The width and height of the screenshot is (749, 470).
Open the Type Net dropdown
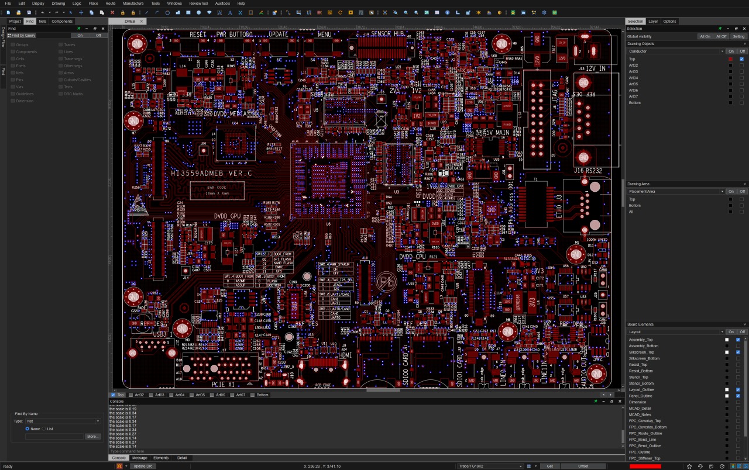(63, 421)
